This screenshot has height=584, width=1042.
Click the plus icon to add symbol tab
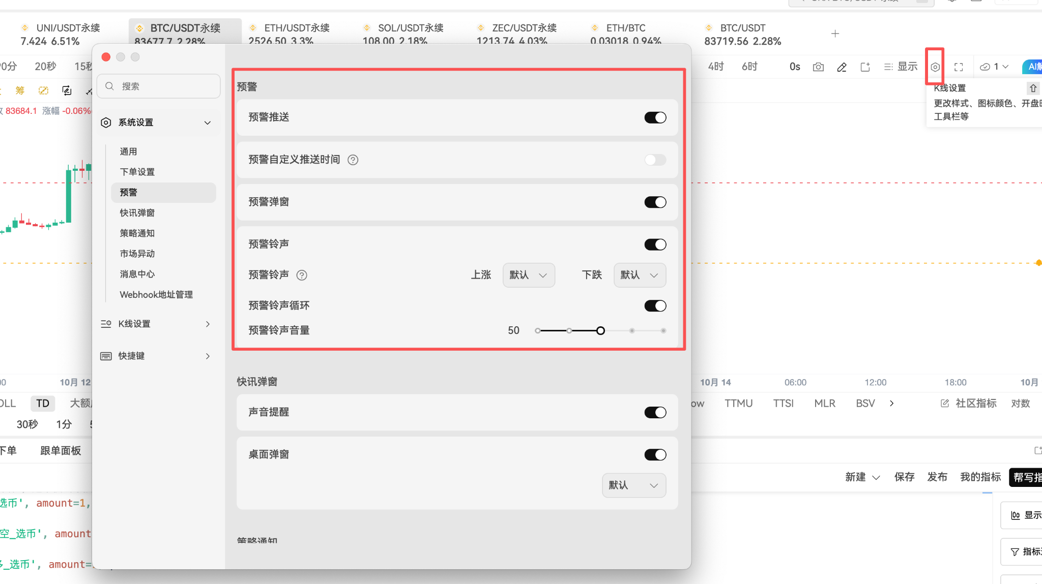(835, 34)
